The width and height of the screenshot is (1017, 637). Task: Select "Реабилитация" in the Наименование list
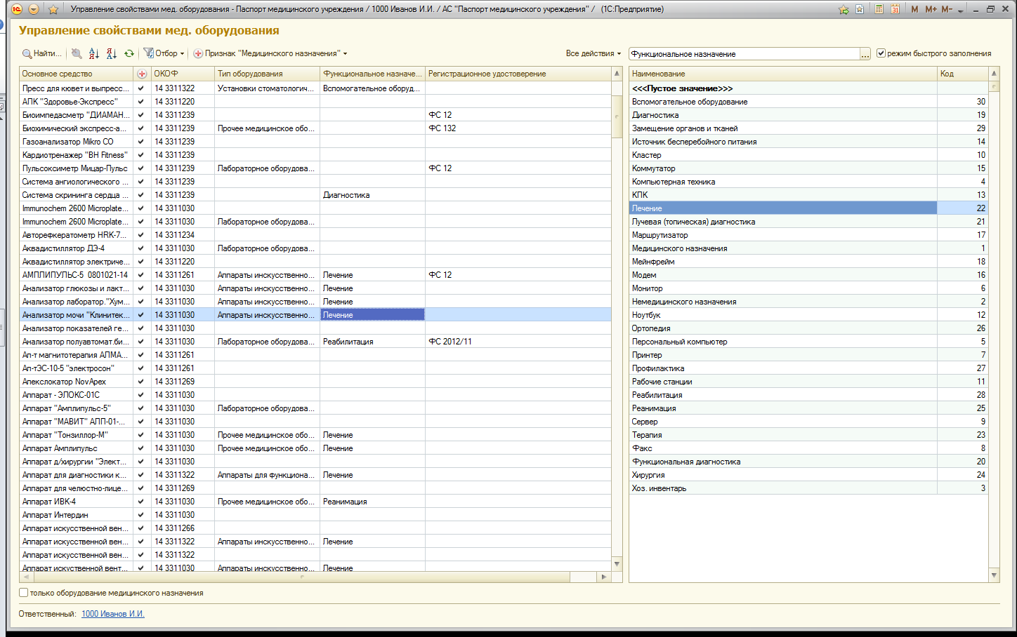[x=657, y=395]
